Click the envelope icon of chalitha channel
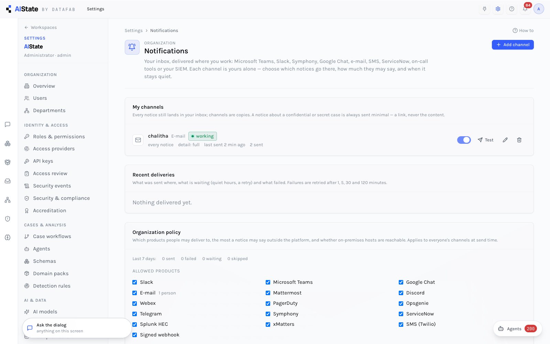Screen dimensions: 550x344 [138, 140]
